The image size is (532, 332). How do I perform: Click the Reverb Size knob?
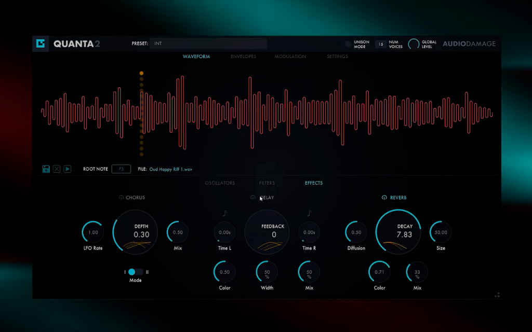tap(441, 232)
